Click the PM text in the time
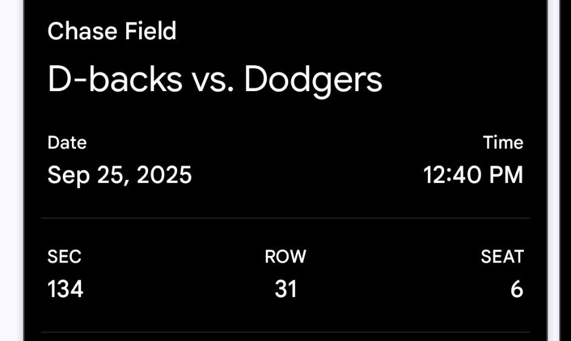The height and width of the screenshot is (341, 571). tap(505, 175)
